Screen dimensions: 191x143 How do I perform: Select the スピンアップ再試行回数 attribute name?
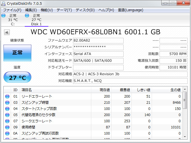click(x=40, y=133)
